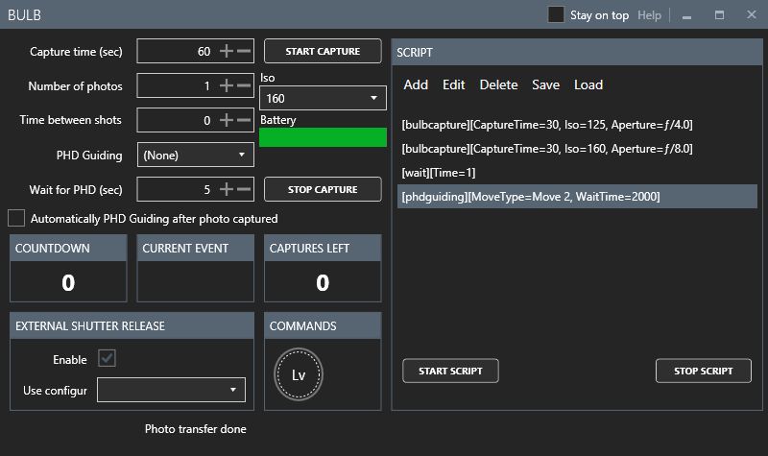Enable automatic PHD Guiding after capture

16,218
